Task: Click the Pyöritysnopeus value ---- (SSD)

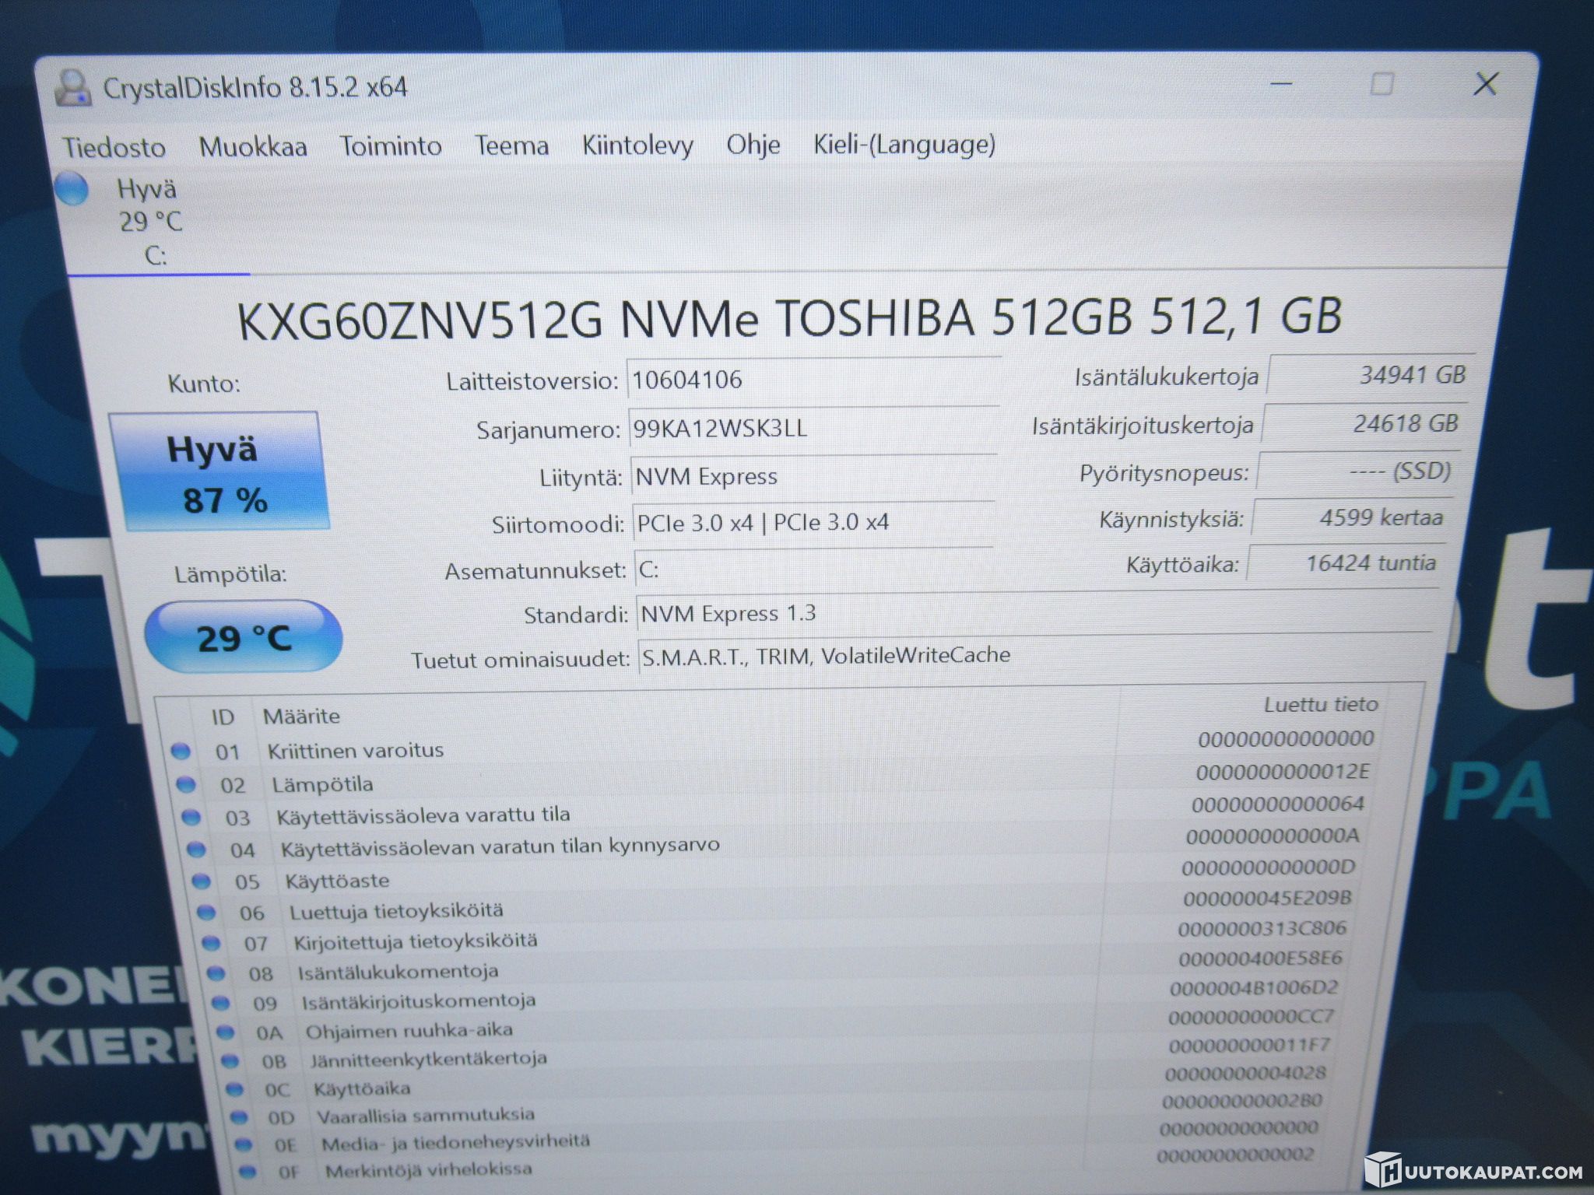Action: point(1357,471)
